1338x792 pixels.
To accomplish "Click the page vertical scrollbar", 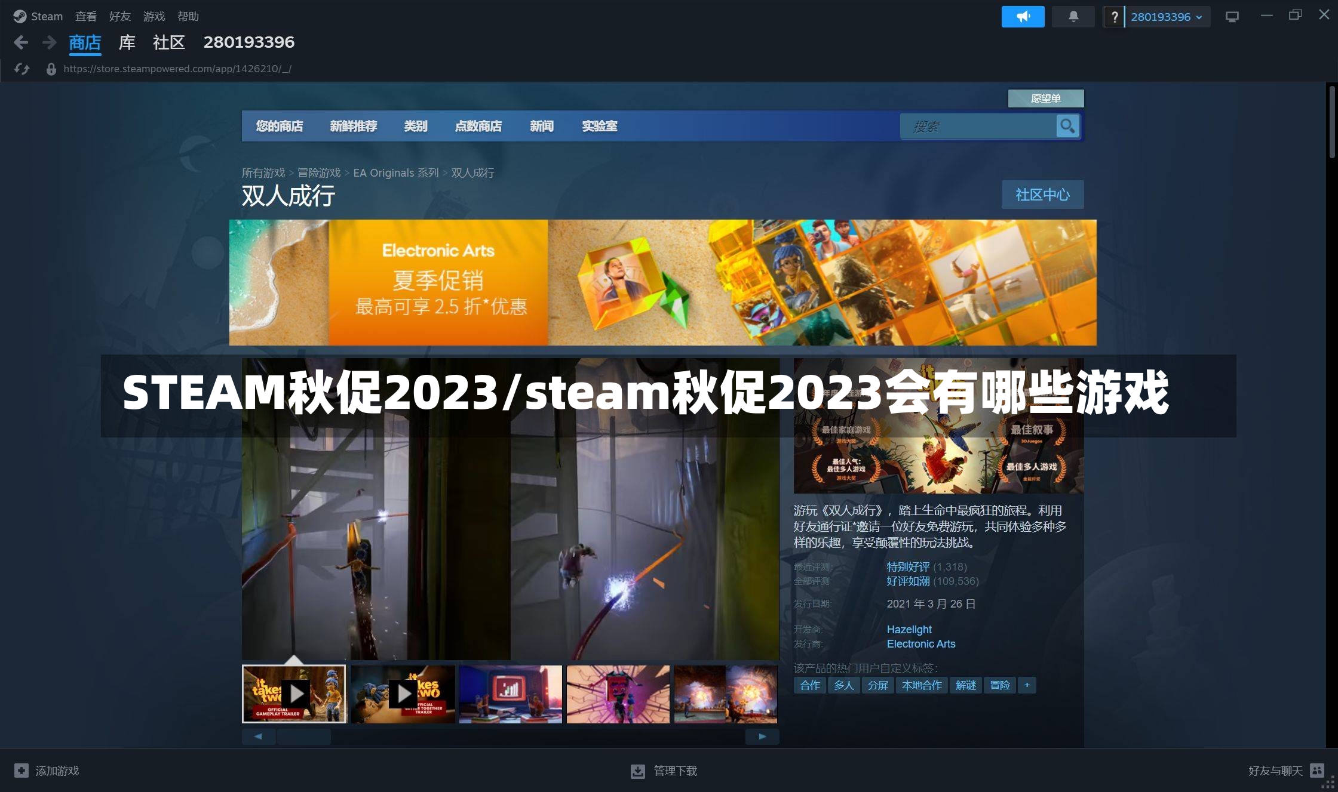I will (1331, 122).
